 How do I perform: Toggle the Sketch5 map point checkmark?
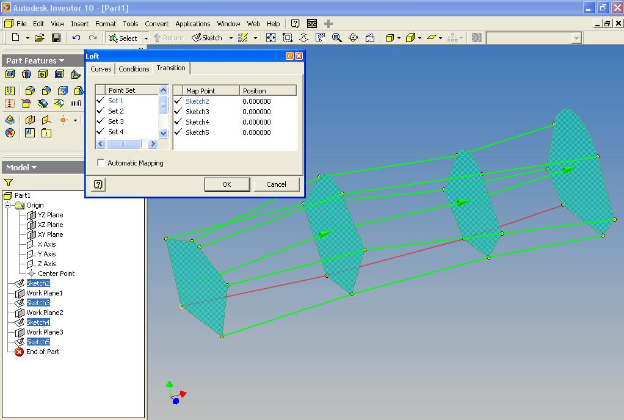[x=178, y=132]
